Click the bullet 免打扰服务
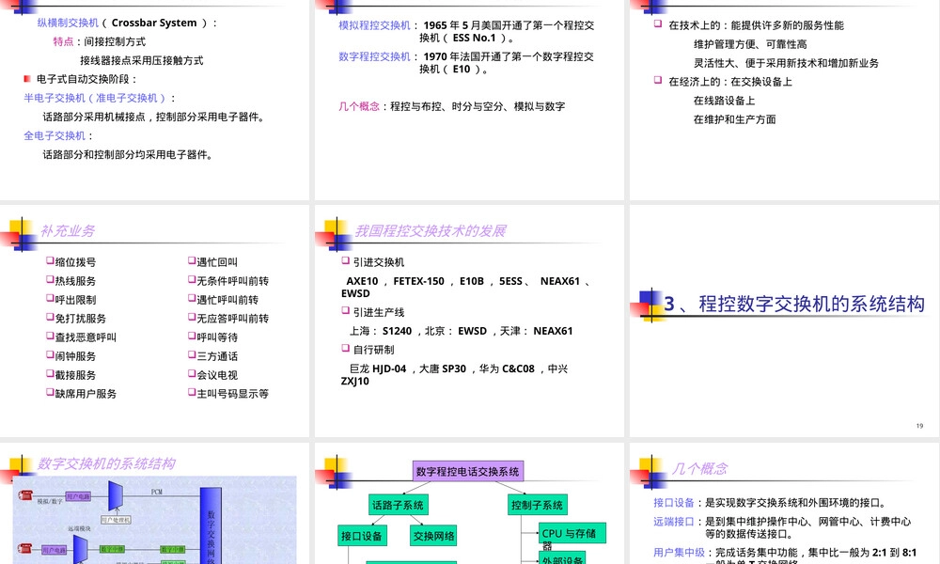 click(x=76, y=319)
